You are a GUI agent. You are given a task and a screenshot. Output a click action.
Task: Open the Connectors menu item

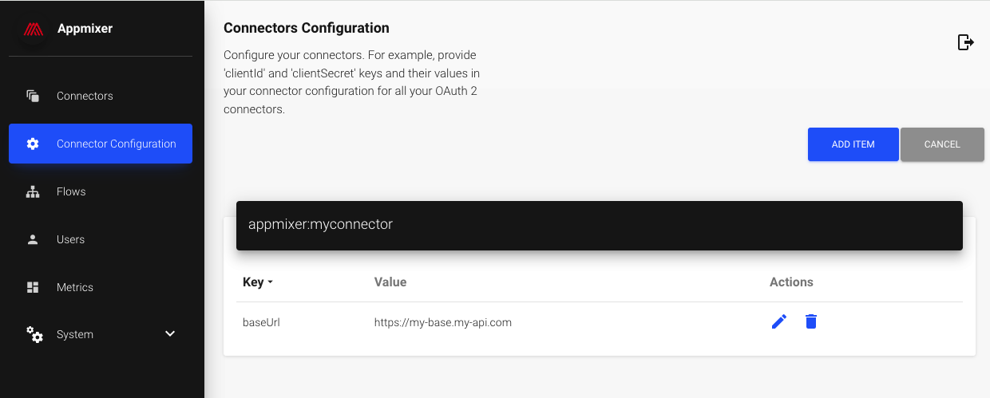pyautogui.click(x=85, y=96)
